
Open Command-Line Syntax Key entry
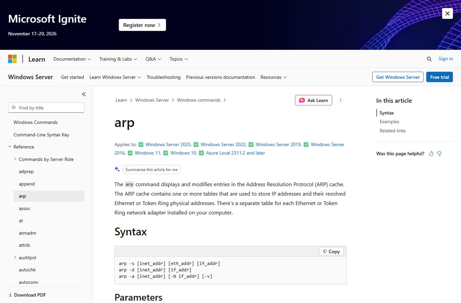41,135
